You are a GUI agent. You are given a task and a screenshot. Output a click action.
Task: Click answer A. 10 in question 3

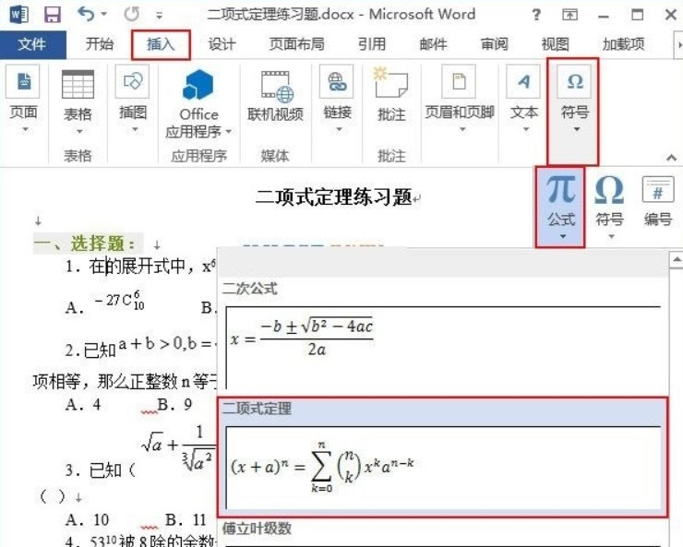87,519
